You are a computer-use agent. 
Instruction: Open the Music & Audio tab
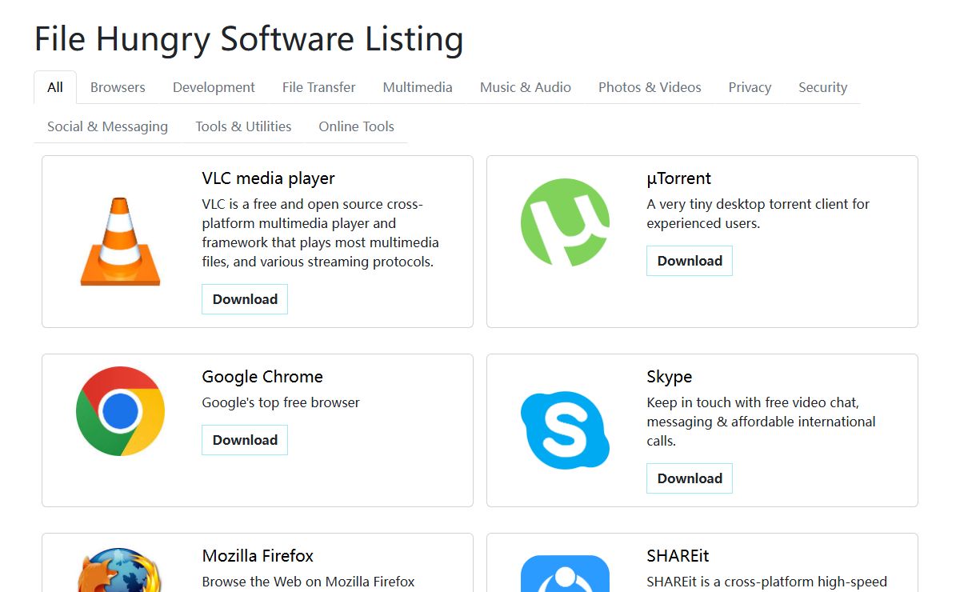pyautogui.click(x=526, y=87)
